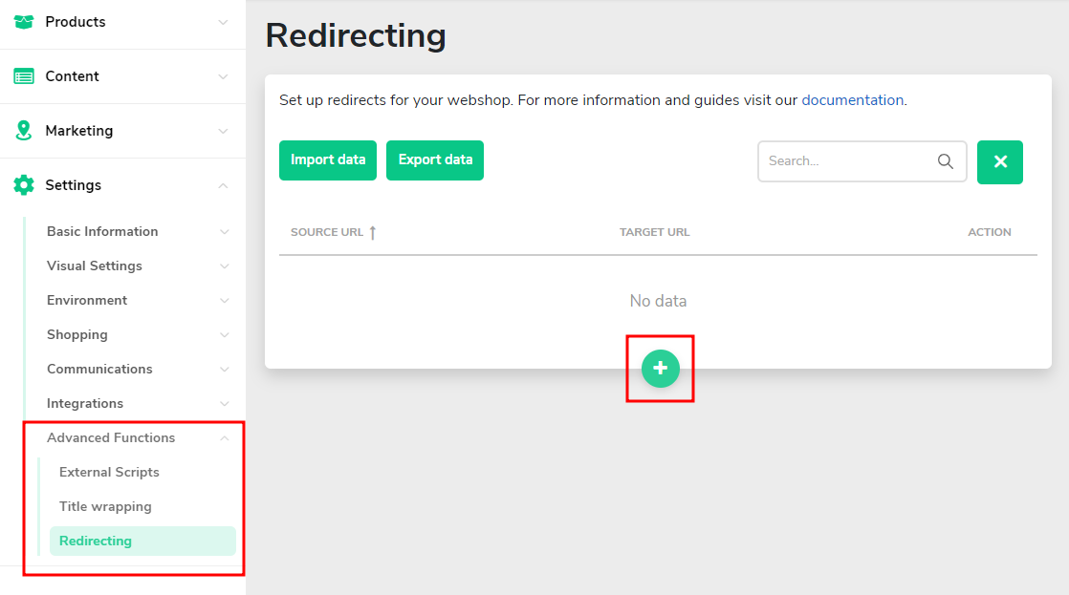Collapse the Advanced Functions section
1069x595 pixels.
pos(225,437)
